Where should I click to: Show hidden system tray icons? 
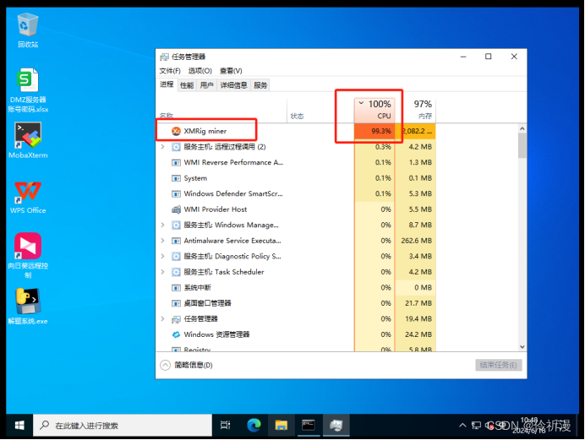[462, 425]
